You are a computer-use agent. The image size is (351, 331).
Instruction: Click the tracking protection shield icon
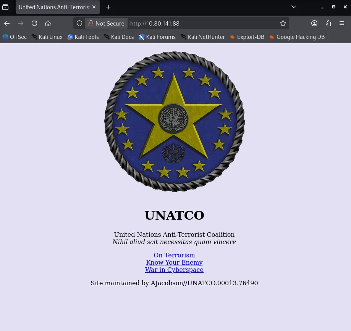pyautogui.click(x=79, y=23)
